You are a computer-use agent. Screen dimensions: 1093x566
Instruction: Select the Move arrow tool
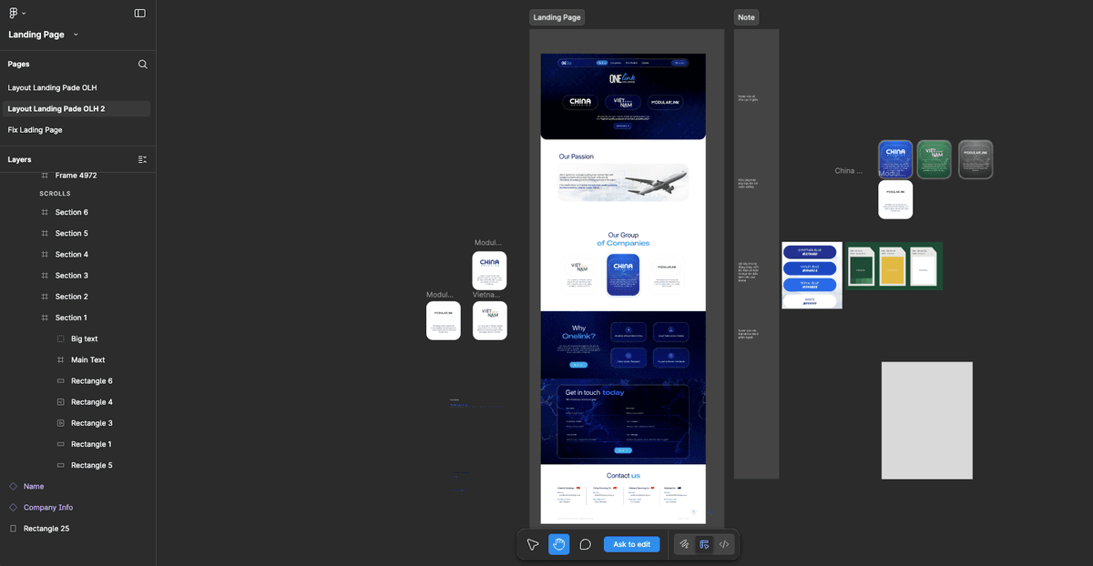(533, 544)
